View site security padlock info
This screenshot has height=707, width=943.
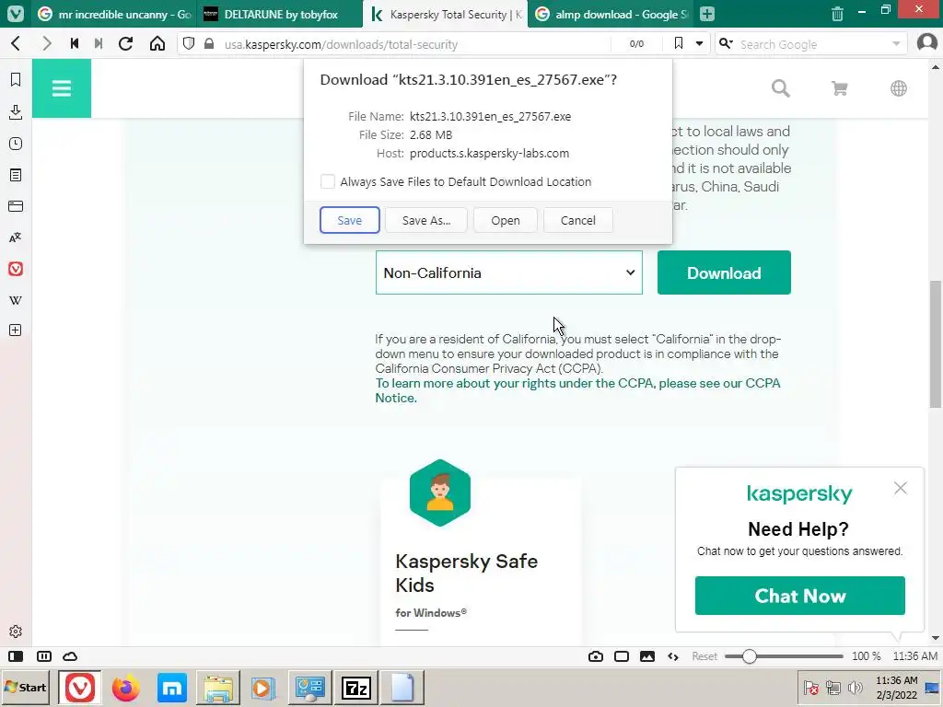(x=209, y=44)
